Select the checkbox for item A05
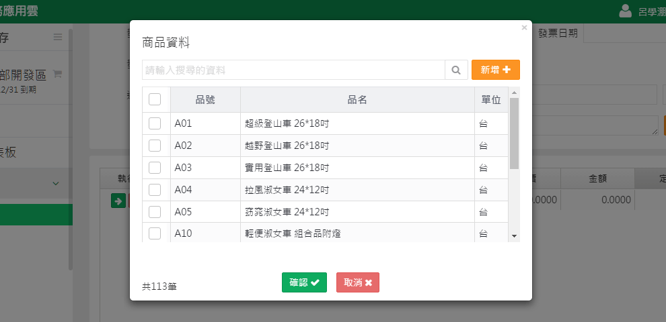The image size is (666, 322). (x=155, y=212)
